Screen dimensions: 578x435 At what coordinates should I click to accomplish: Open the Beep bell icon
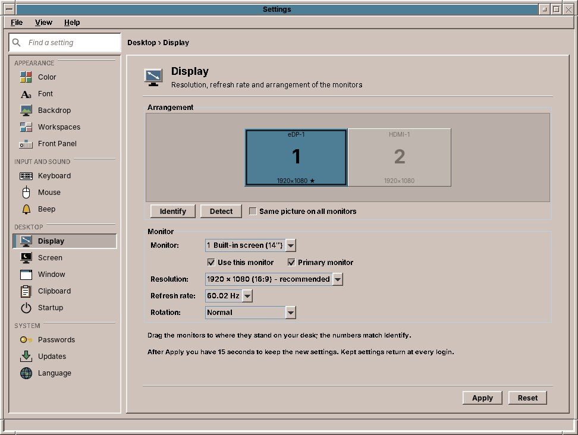coord(26,209)
